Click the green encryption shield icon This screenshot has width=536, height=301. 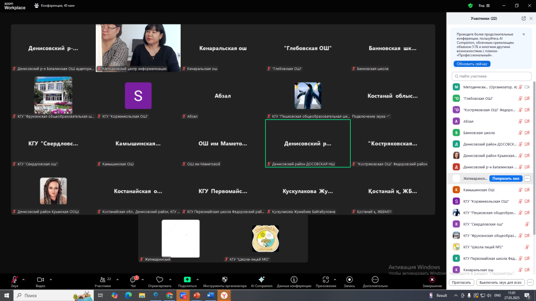[x=471, y=5]
